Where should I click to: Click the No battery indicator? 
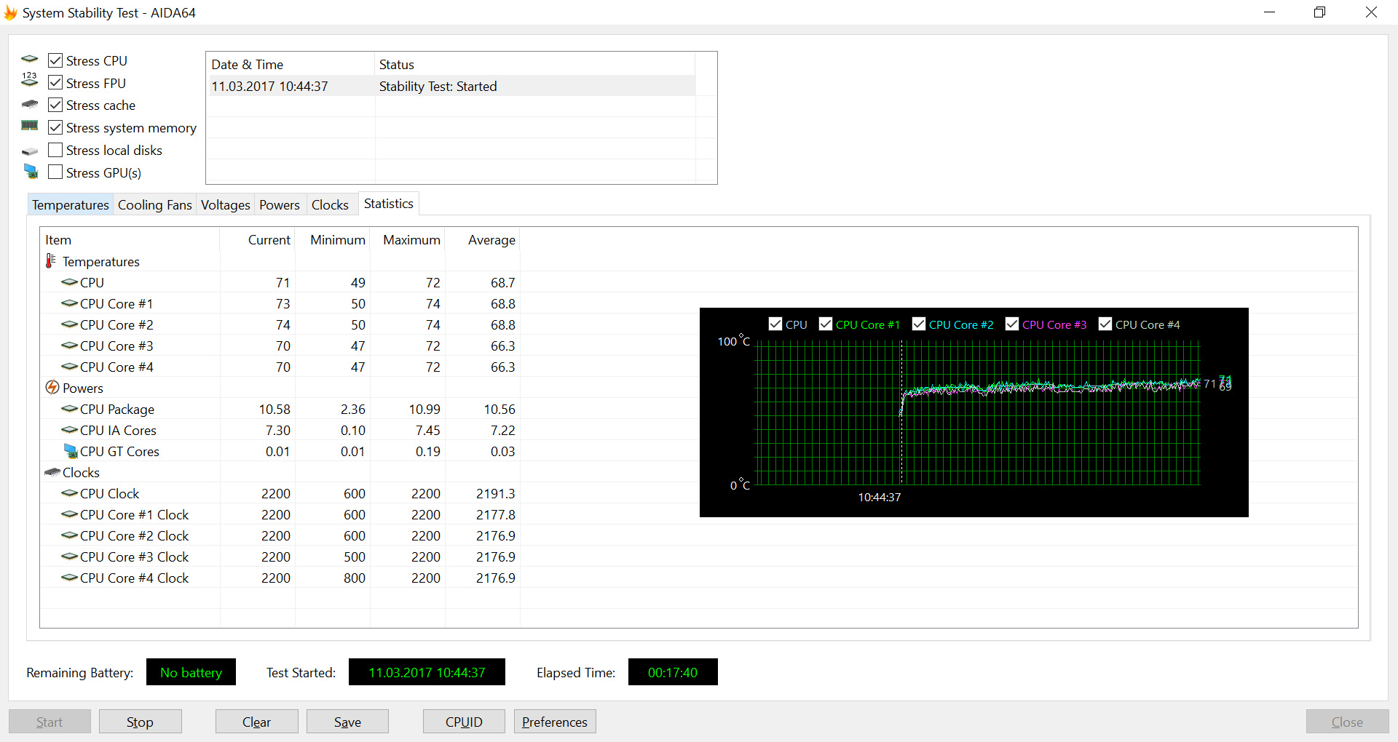point(191,672)
